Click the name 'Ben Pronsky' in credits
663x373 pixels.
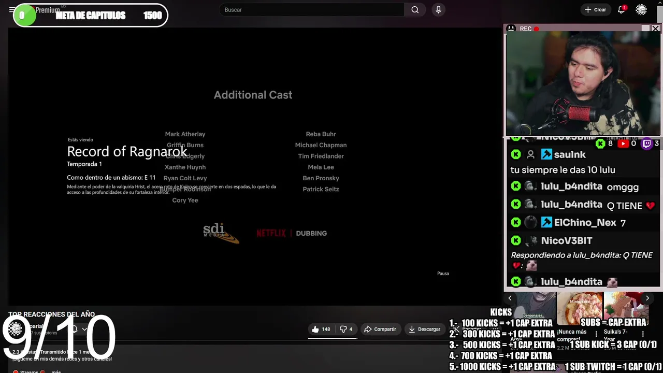[321, 178]
